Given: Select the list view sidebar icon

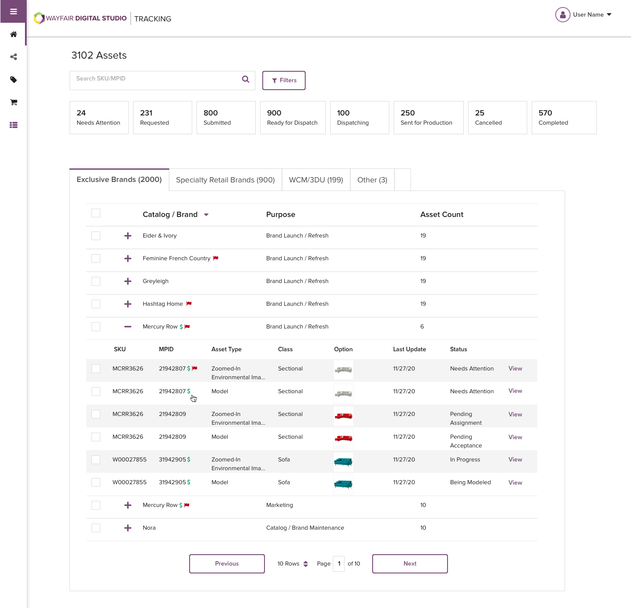Looking at the screenshot, I should pyautogui.click(x=14, y=125).
